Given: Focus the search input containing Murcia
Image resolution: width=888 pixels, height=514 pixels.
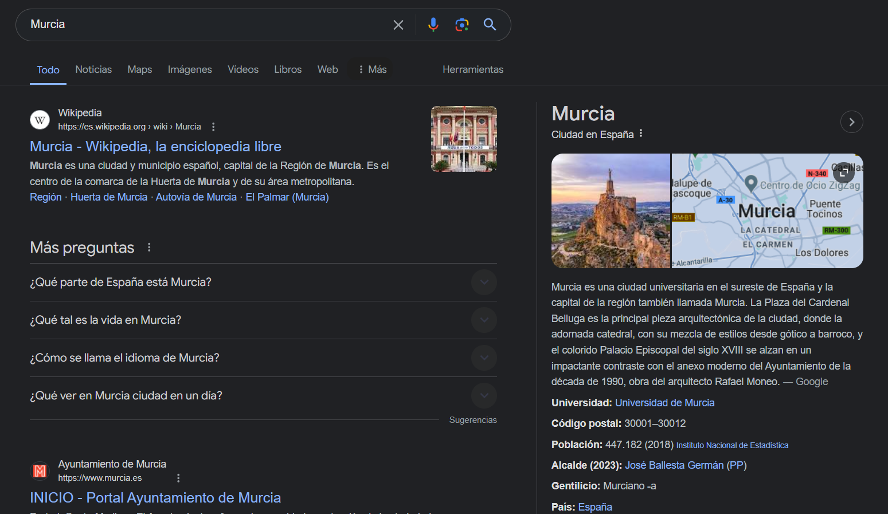Looking at the screenshot, I should 206,25.
